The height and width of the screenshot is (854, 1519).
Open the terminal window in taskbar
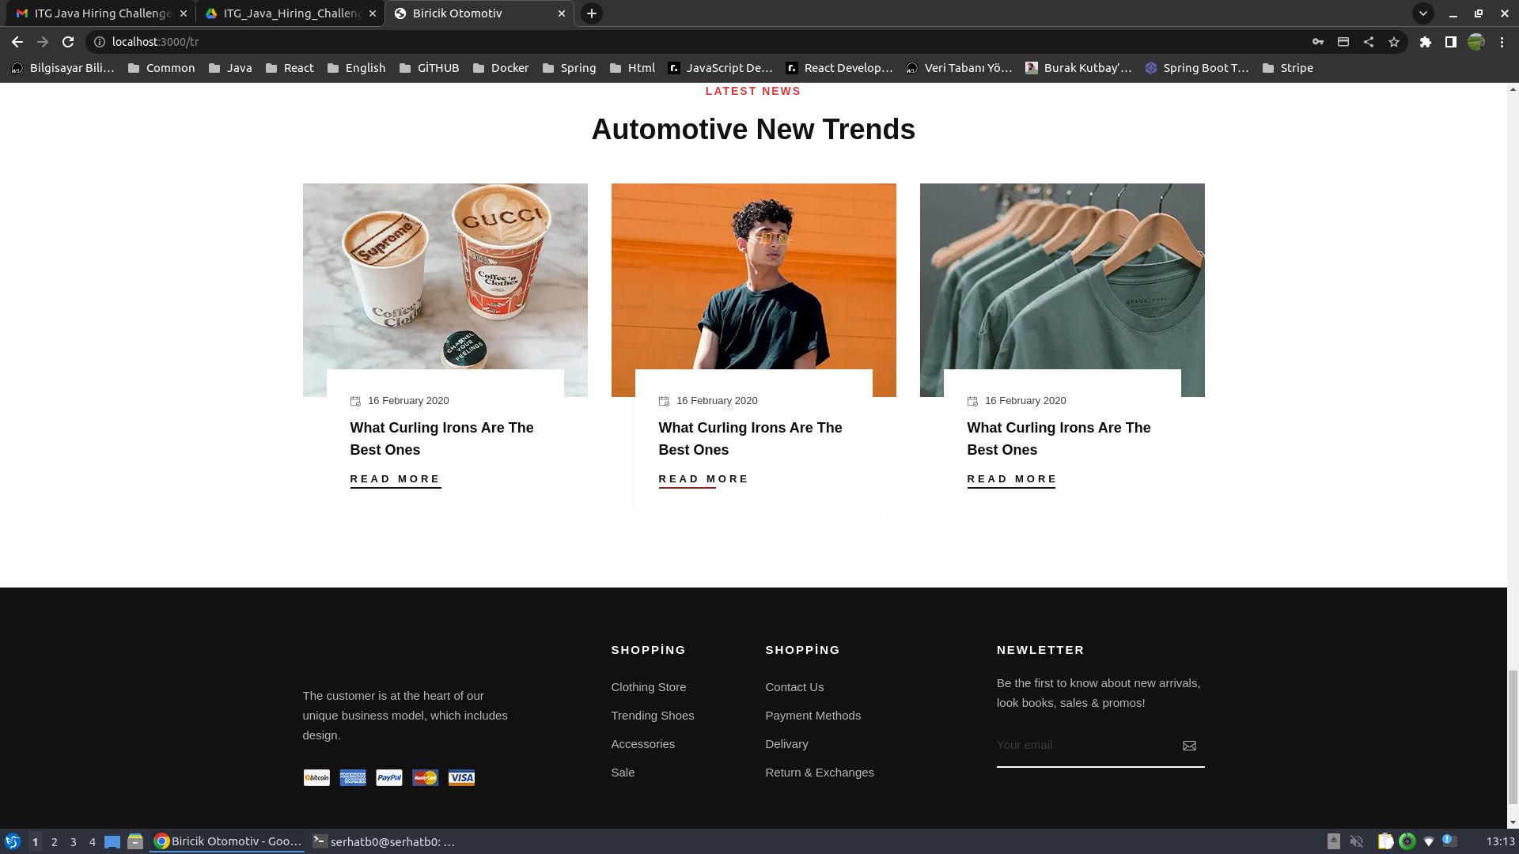tap(384, 842)
